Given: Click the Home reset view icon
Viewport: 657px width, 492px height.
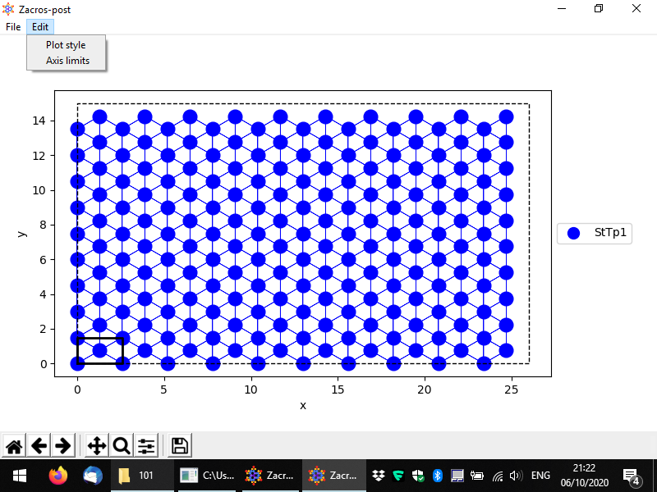Looking at the screenshot, I should tap(14, 446).
